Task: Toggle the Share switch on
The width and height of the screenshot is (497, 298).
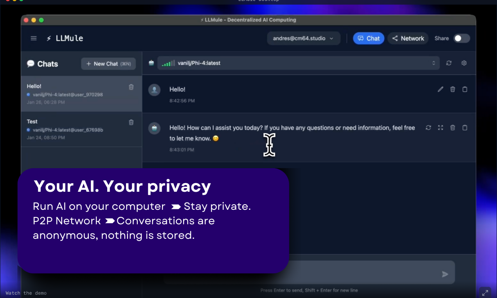Action: pos(461,38)
